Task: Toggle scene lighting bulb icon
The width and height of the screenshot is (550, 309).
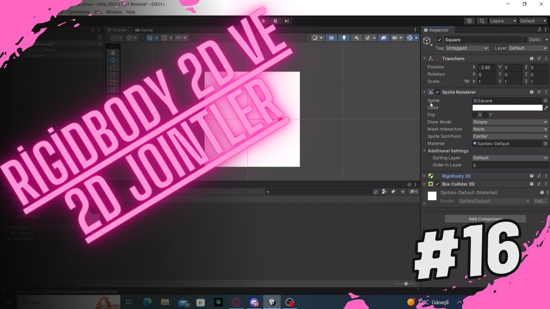Action: pyautogui.click(x=344, y=38)
